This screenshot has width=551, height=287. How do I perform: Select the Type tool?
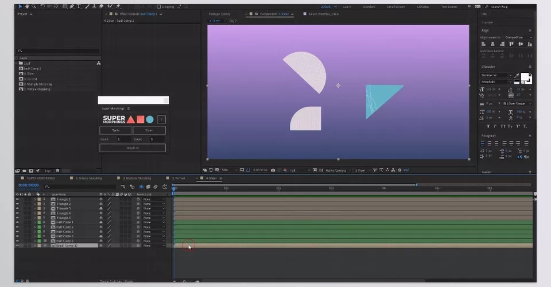point(79,6)
